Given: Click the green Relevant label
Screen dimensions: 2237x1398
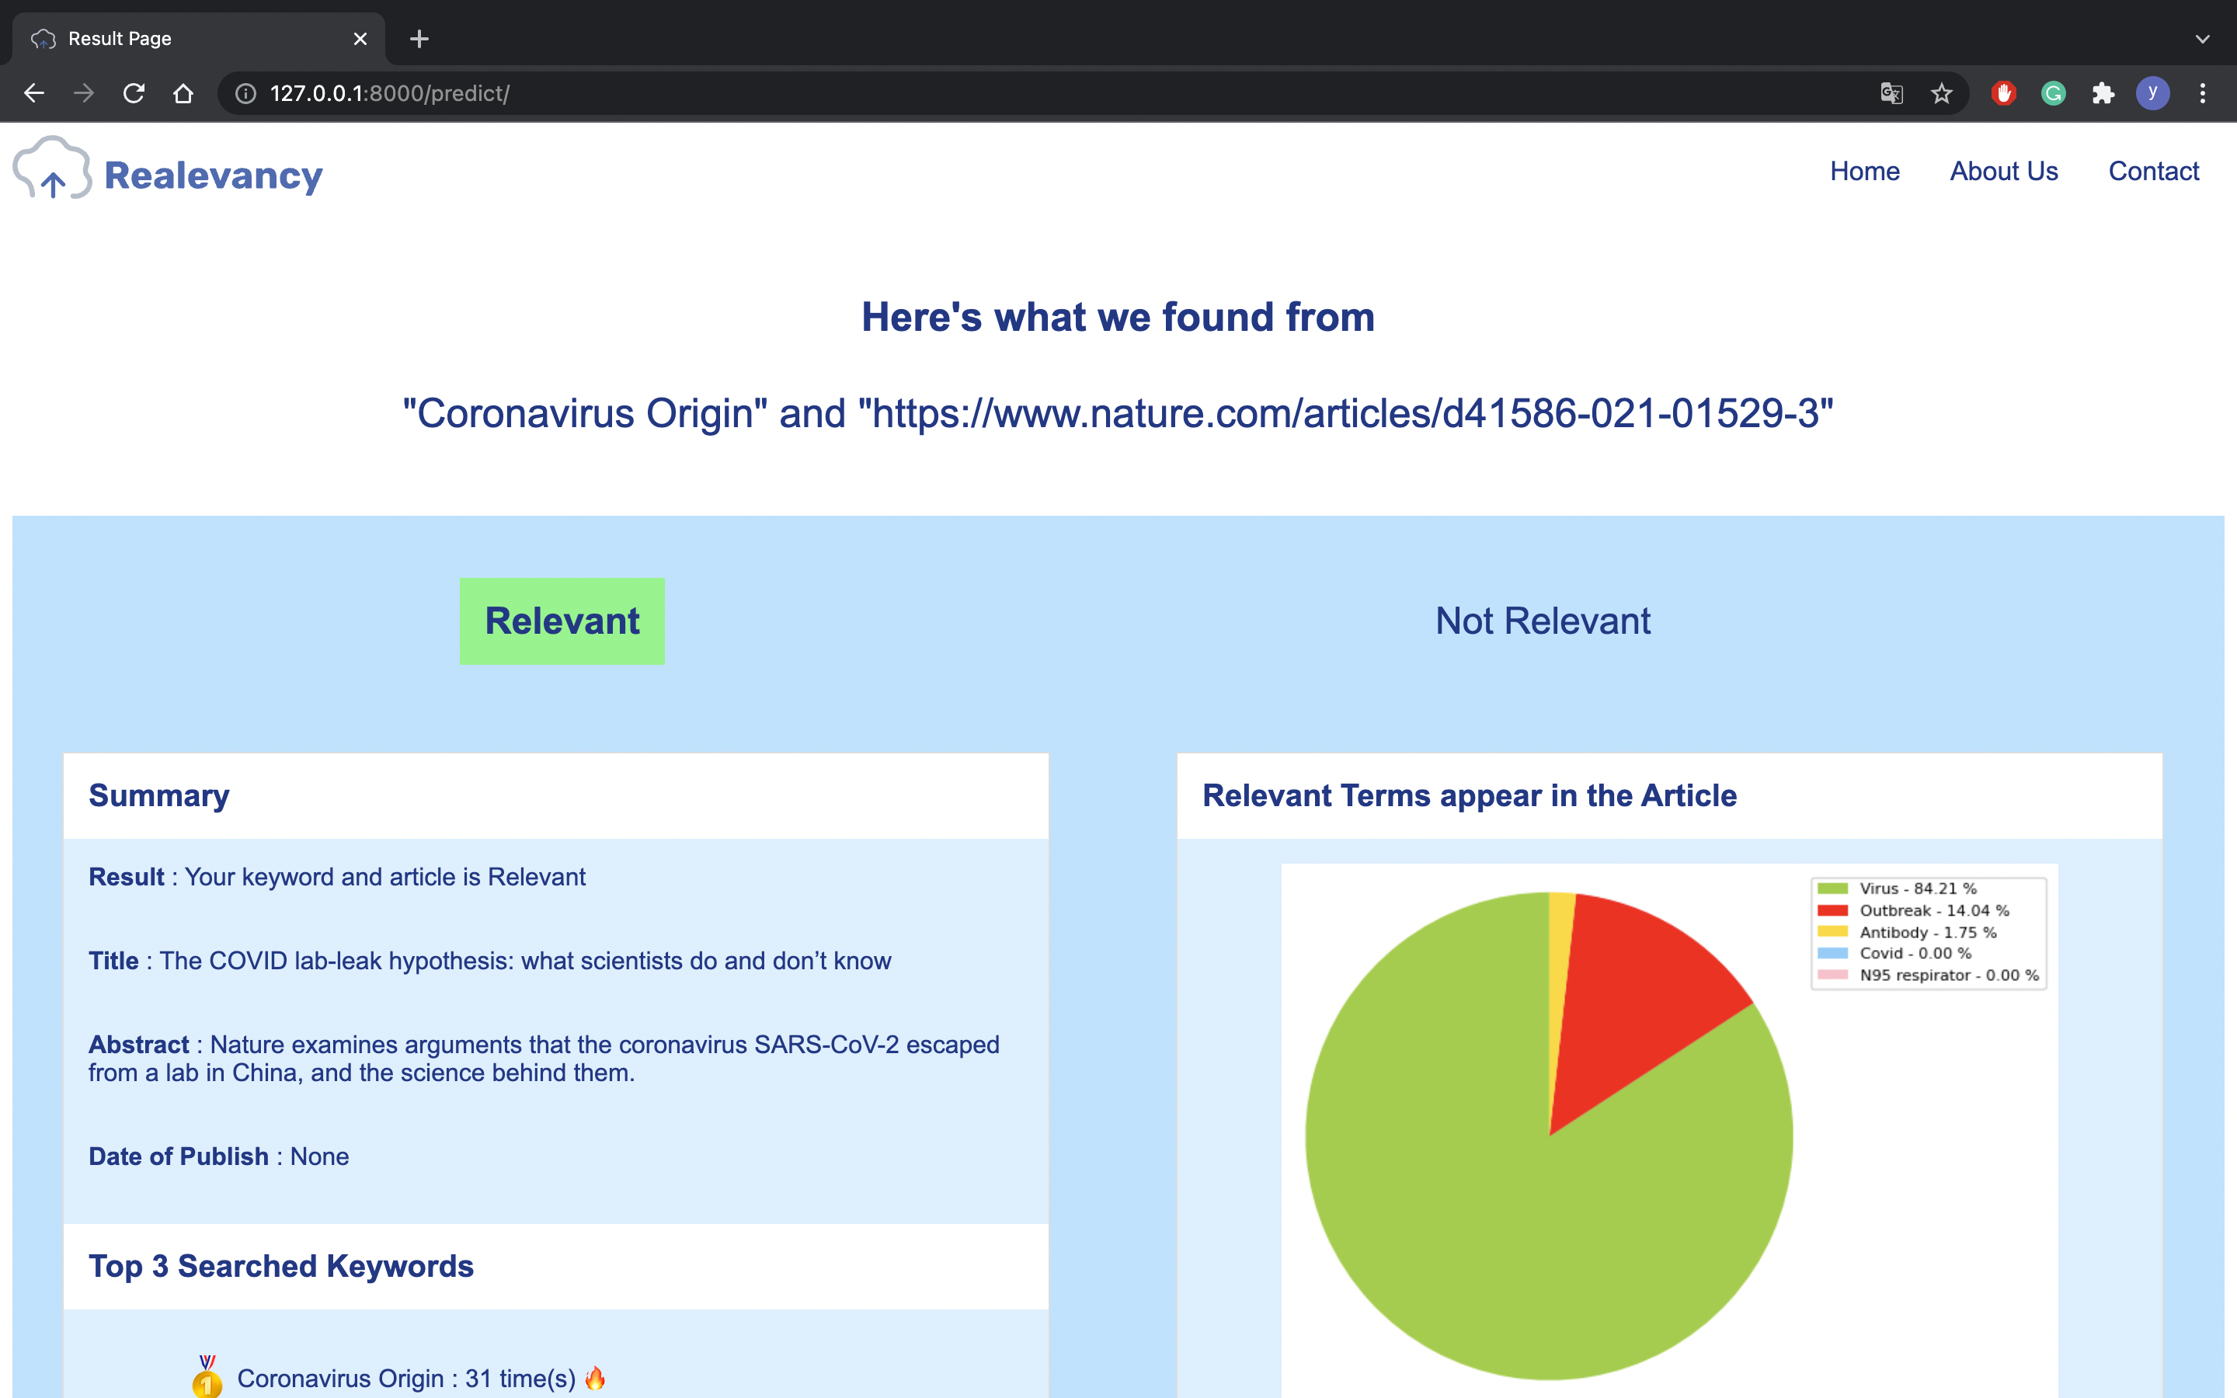Looking at the screenshot, I should point(562,621).
